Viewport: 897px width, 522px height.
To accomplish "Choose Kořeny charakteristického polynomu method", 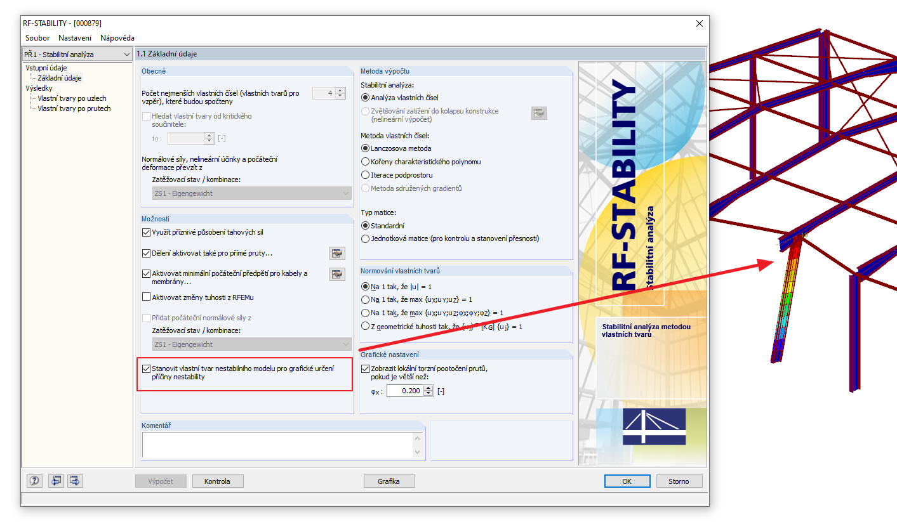I will click(x=365, y=162).
